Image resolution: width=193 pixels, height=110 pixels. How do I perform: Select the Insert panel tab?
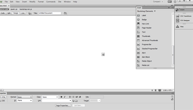(x=139, y=8)
